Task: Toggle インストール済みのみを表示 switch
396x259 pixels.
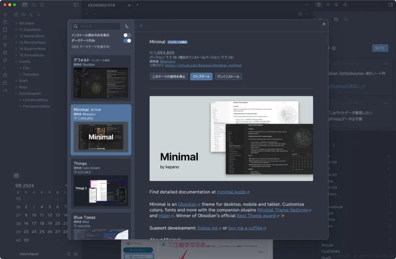Action: click(127, 35)
